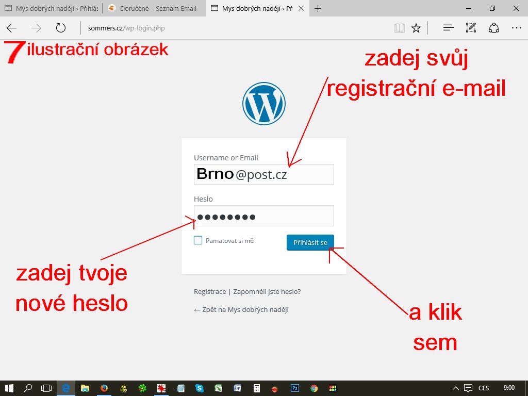Click Zapomněli jste heslo? link
The height and width of the screenshot is (396, 528).
267,292
